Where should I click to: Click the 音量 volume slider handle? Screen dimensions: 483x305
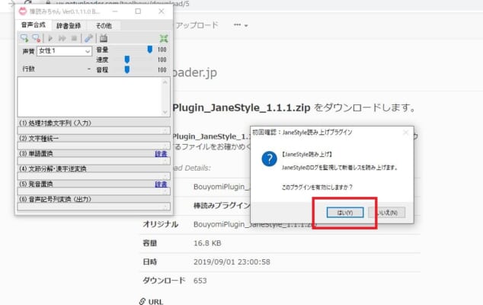point(150,50)
